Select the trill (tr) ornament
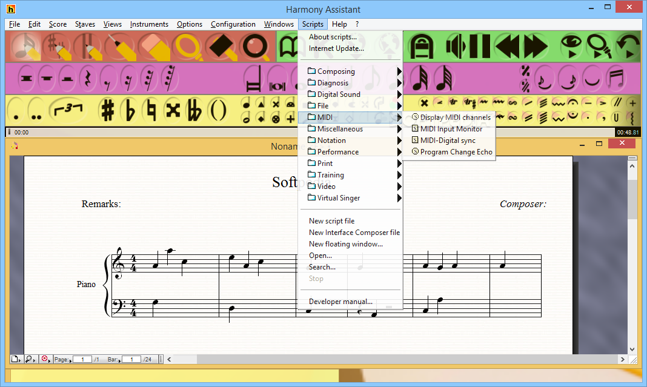 453,102
